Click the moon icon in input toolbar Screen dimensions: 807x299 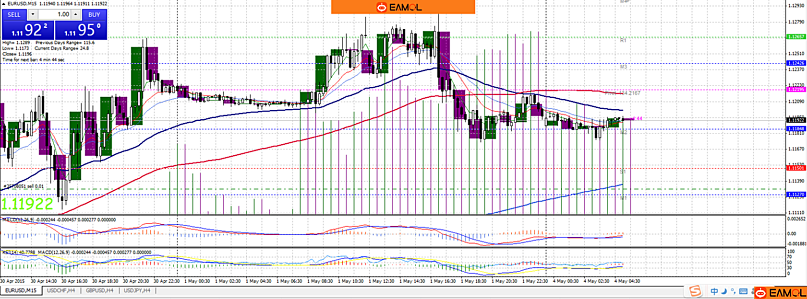tap(724, 291)
